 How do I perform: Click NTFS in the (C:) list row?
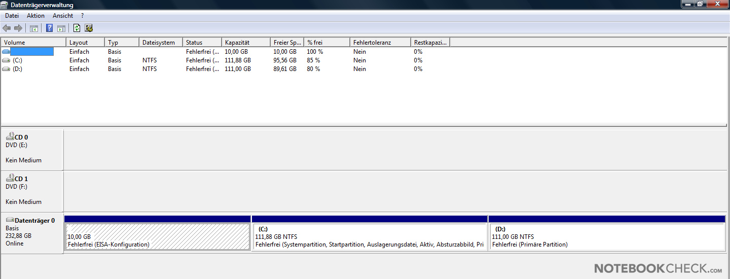pyautogui.click(x=150, y=60)
